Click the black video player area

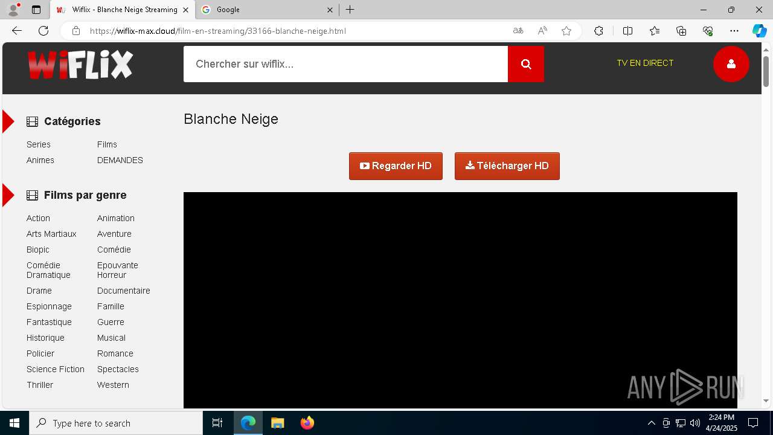coord(460,300)
